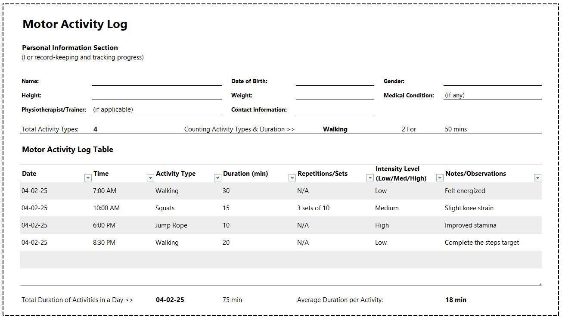Open the Date column filter dropdown
The width and height of the screenshot is (562, 318).
pos(88,178)
